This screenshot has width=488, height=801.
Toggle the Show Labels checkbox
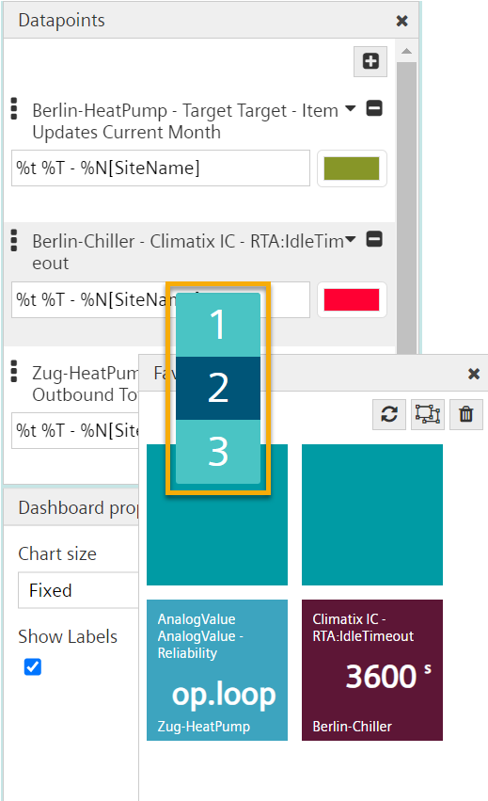(x=33, y=666)
